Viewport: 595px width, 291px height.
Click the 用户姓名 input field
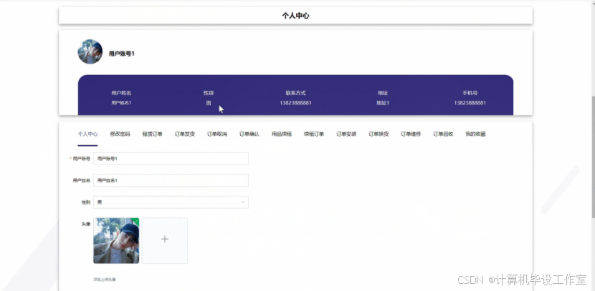(171, 180)
